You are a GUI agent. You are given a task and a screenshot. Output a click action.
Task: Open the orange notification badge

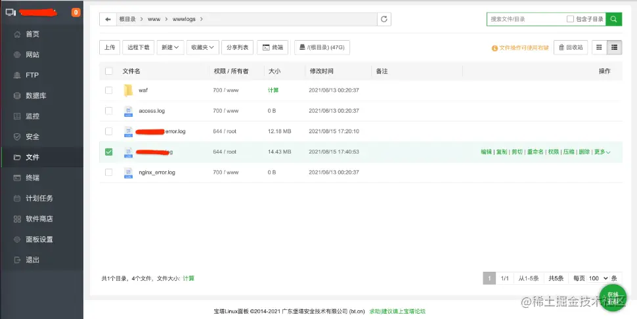coord(76,12)
